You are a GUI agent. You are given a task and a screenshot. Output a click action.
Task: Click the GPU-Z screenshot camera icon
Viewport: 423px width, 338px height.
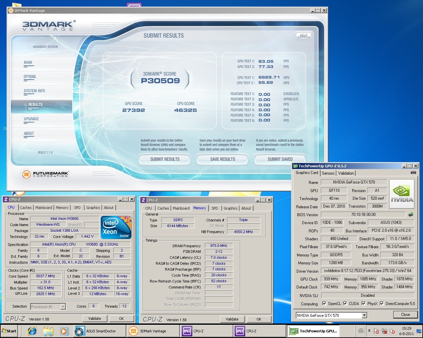[x=413, y=173]
